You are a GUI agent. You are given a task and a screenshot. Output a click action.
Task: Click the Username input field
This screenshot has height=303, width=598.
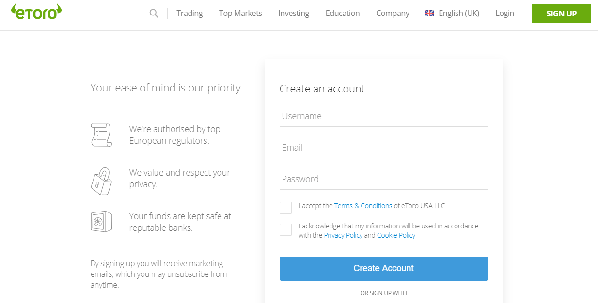coord(383,116)
